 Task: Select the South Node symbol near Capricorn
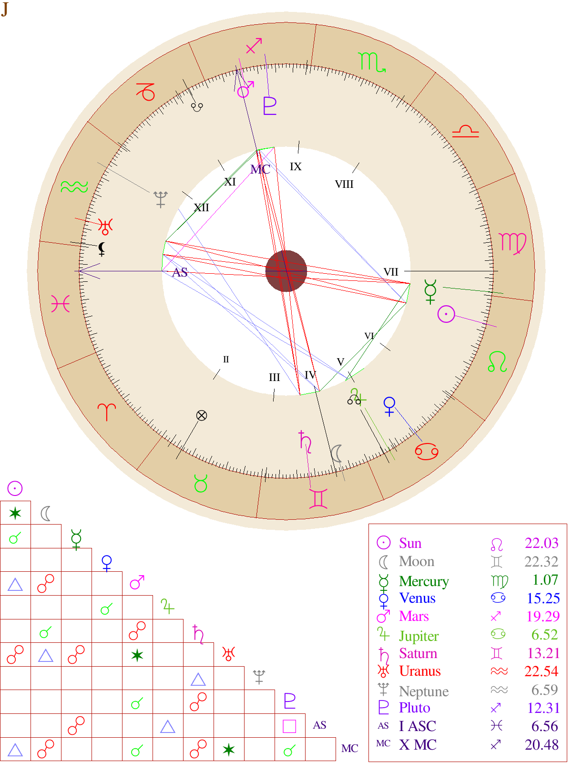197,107
